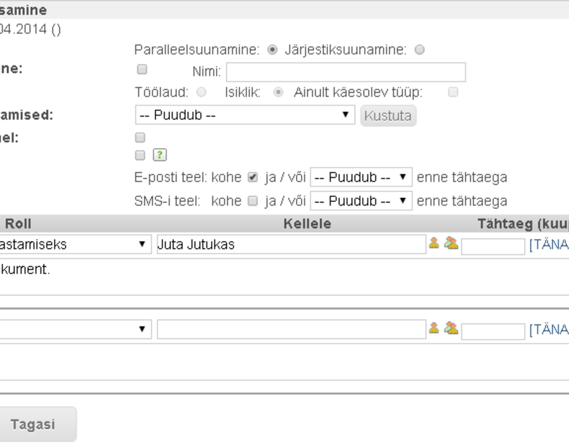Tick the checkbox left of the Nimi field
The height and width of the screenshot is (443, 569).
142,70
